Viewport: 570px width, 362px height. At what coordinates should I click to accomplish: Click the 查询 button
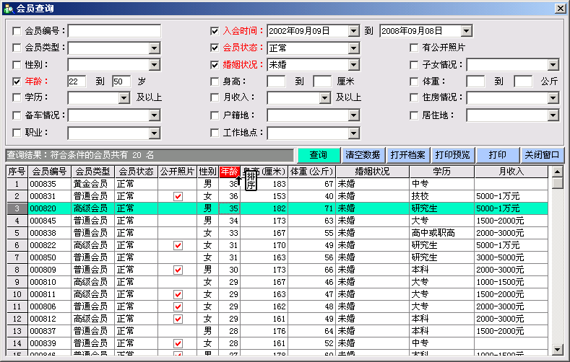pyautogui.click(x=319, y=155)
